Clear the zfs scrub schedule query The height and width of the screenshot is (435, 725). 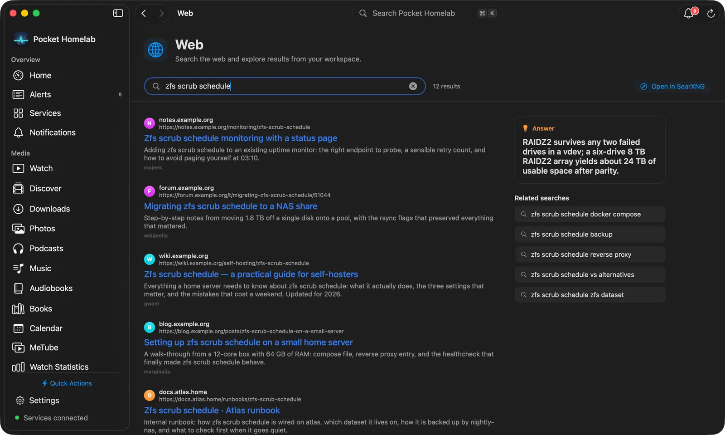coord(413,86)
